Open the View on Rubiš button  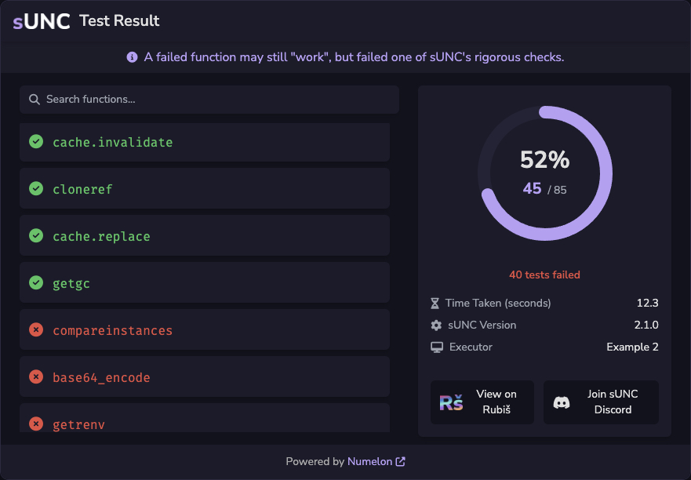click(x=482, y=402)
